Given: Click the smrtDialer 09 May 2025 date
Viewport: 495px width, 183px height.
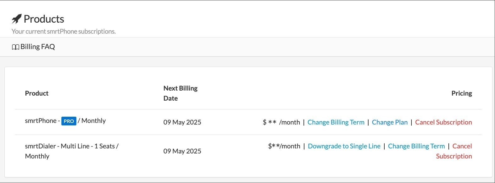Looking at the screenshot, I should point(182,151).
